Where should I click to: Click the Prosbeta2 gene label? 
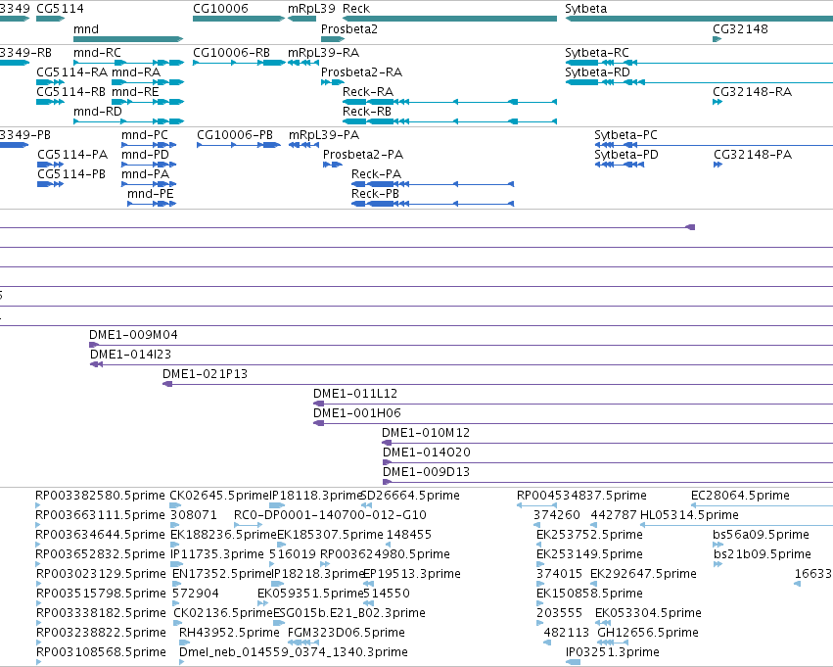click(349, 28)
